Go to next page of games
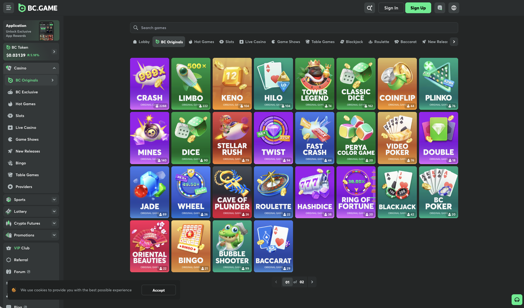Image resolution: width=524 pixels, height=308 pixels. pyautogui.click(x=312, y=282)
